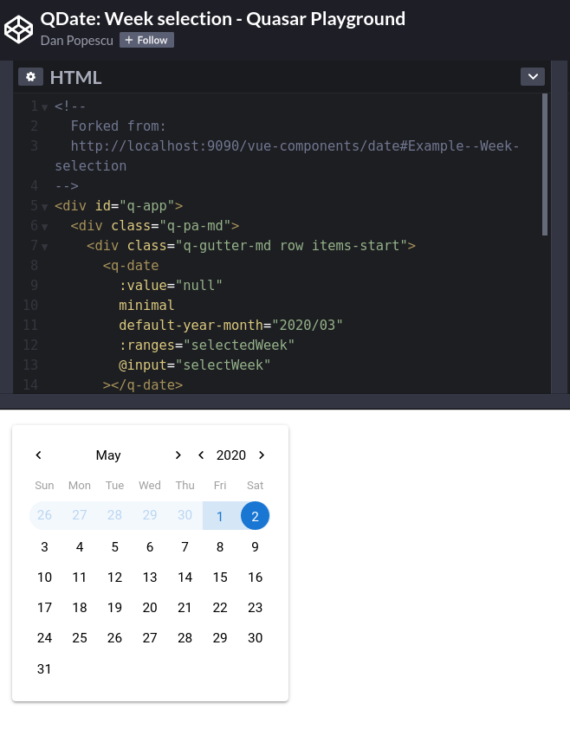570x742 pixels.
Task: Select day 25 in the calendar
Action: tap(80, 638)
